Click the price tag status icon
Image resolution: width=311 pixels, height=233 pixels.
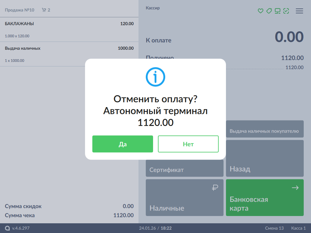269,11
